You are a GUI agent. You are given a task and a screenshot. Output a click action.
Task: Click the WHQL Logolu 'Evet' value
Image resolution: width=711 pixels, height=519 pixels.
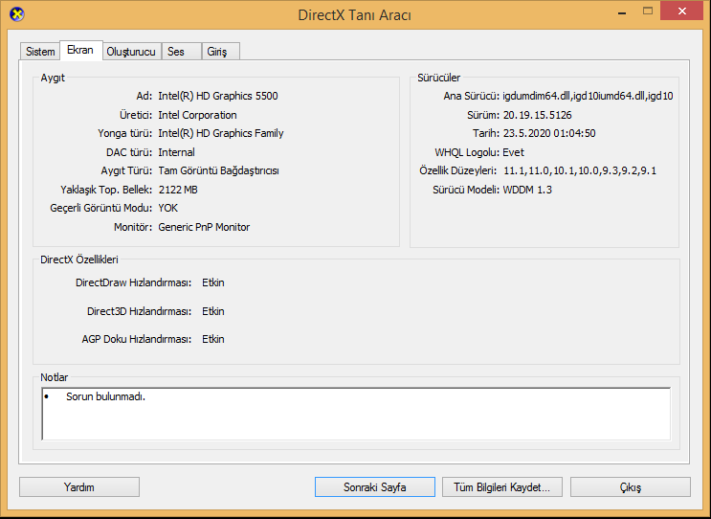[x=513, y=152]
